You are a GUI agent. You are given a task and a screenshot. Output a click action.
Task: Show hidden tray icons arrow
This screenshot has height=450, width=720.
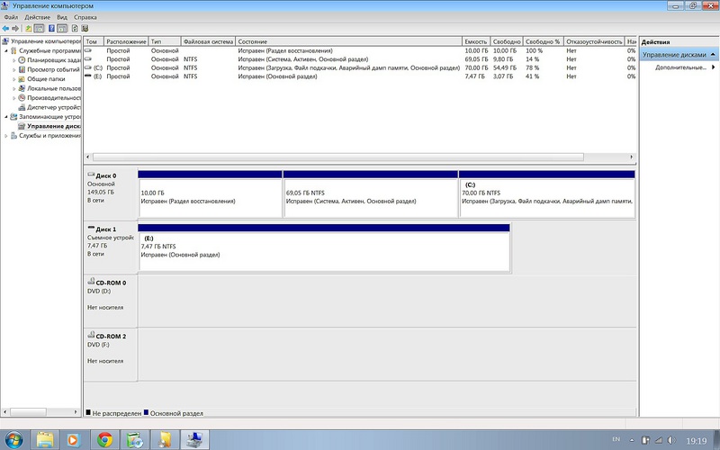633,439
